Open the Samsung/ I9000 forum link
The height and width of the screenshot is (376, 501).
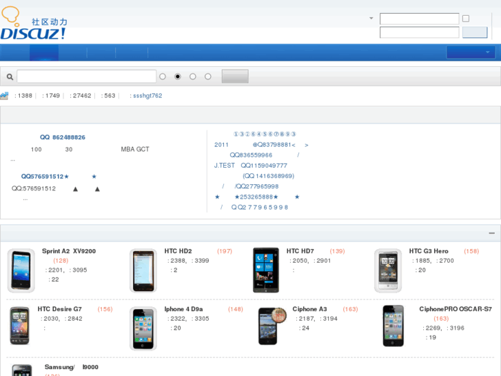coord(72,367)
